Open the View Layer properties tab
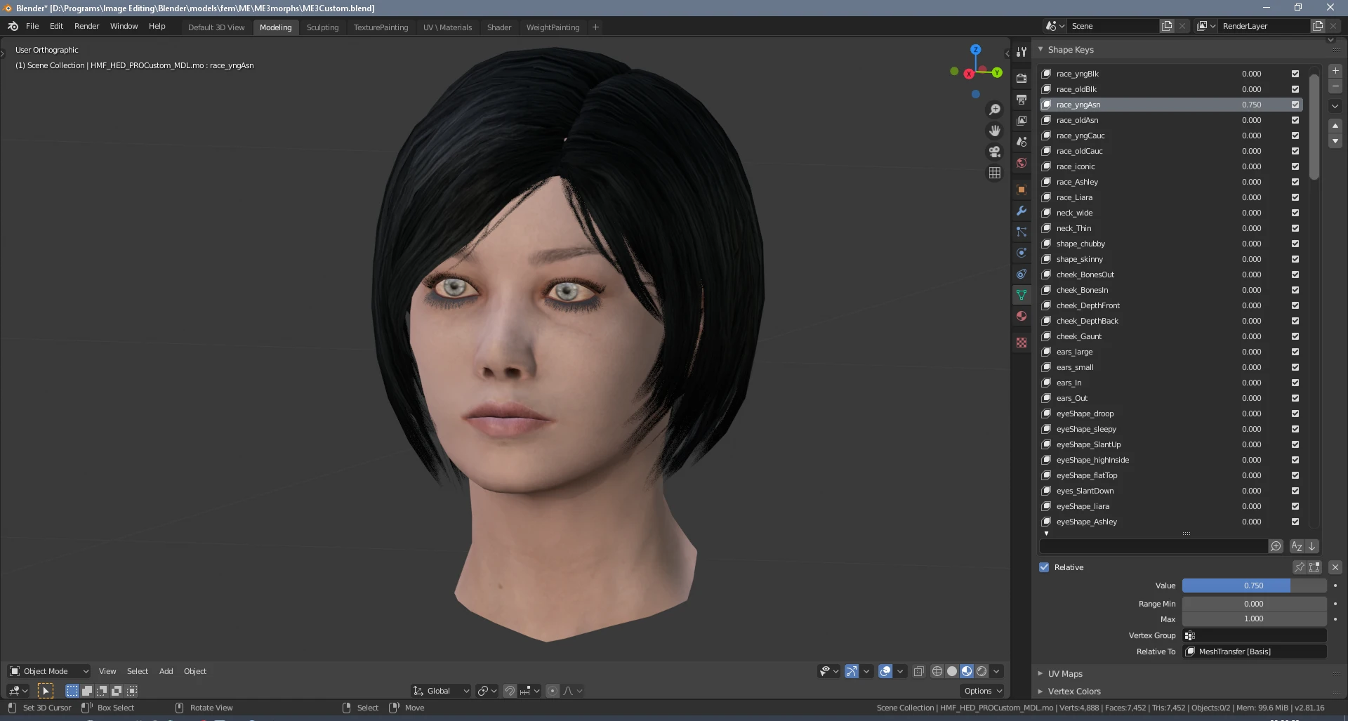Viewport: 1348px width, 721px height. click(x=1022, y=121)
